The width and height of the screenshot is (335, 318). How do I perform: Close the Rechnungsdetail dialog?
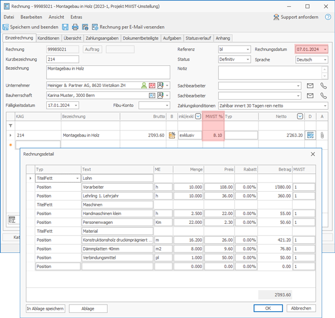click(x=313, y=154)
